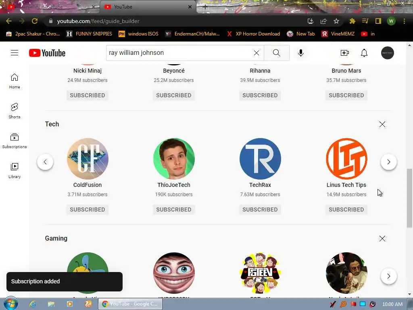The image size is (413, 310).
Task: Click the share page icon in address bar
Action: tap(323, 21)
